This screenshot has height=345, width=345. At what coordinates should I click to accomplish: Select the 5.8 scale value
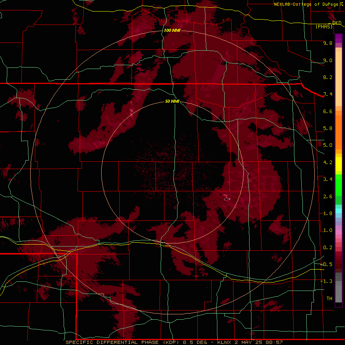pos(328,128)
